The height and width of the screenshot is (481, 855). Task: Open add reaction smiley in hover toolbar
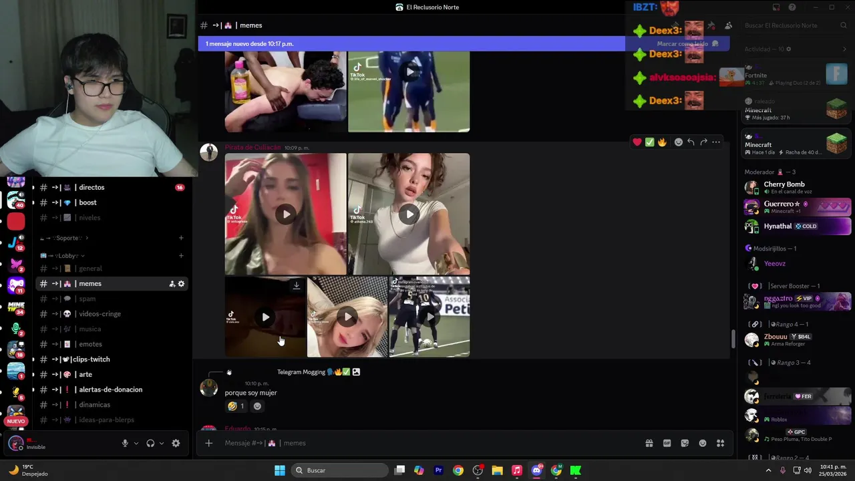(x=679, y=142)
